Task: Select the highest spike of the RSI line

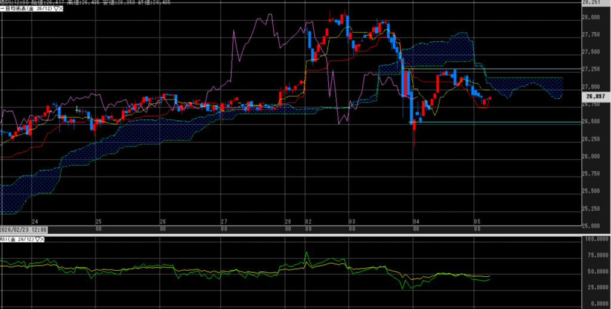Action: coord(307,253)
